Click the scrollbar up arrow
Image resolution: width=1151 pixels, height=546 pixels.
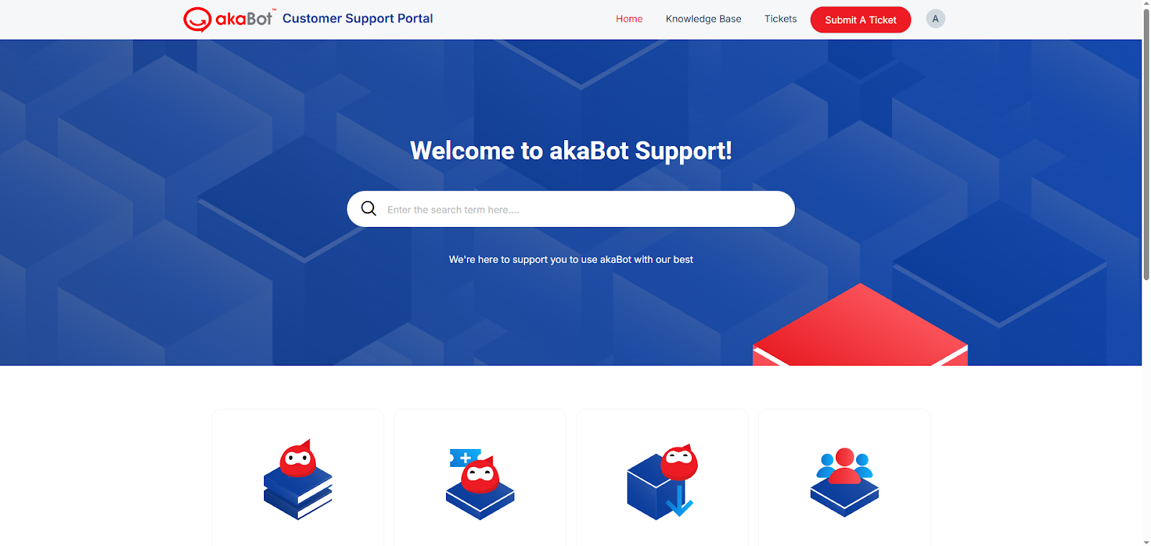(x=1146, y=4)
